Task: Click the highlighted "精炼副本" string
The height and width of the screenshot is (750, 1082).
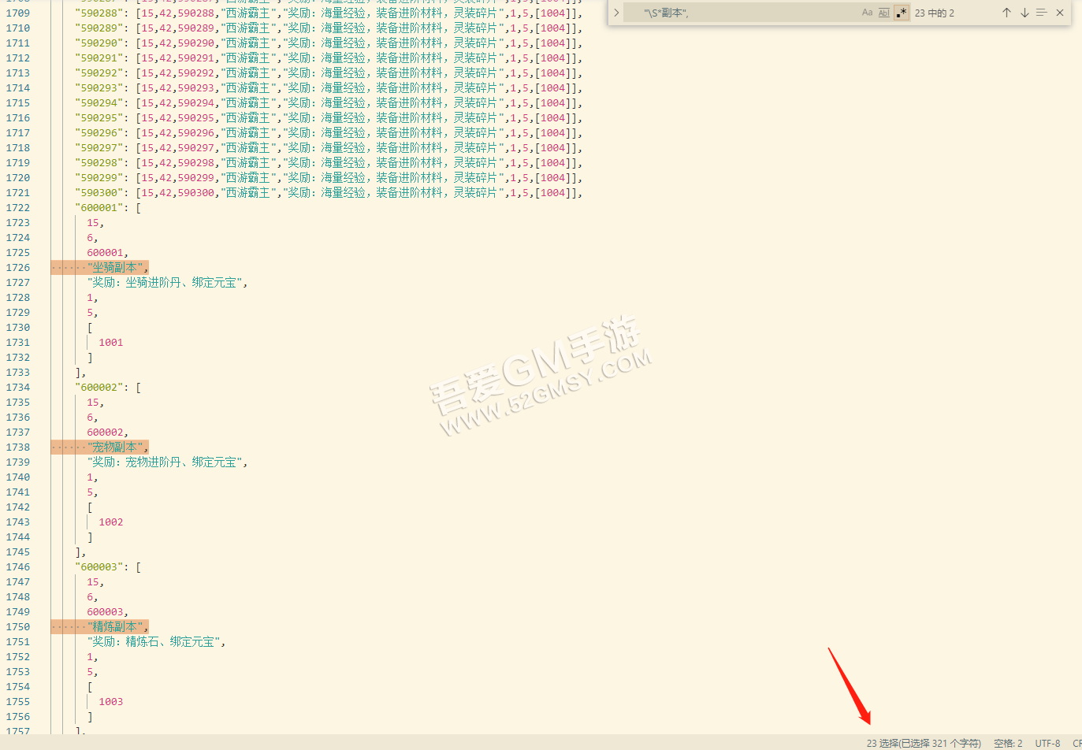Action: pos(117,627)
